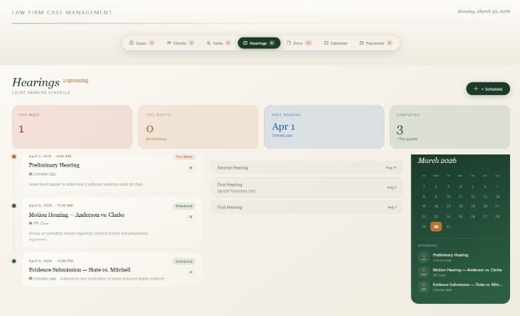
Task: Click the This Month stat card
Action: [198, 127]
